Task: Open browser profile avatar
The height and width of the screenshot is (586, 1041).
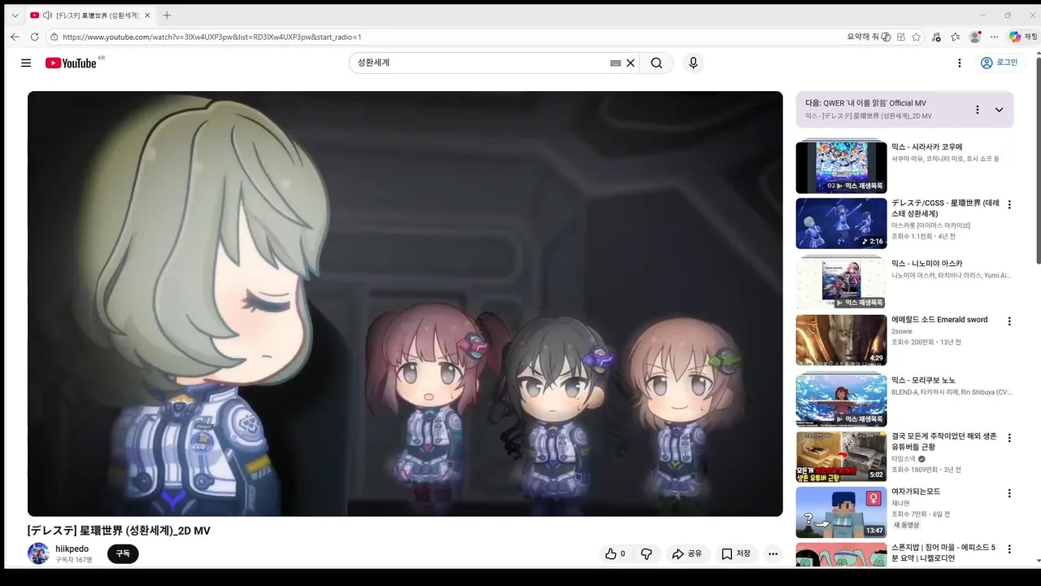Action: click(x=975, y=37)
